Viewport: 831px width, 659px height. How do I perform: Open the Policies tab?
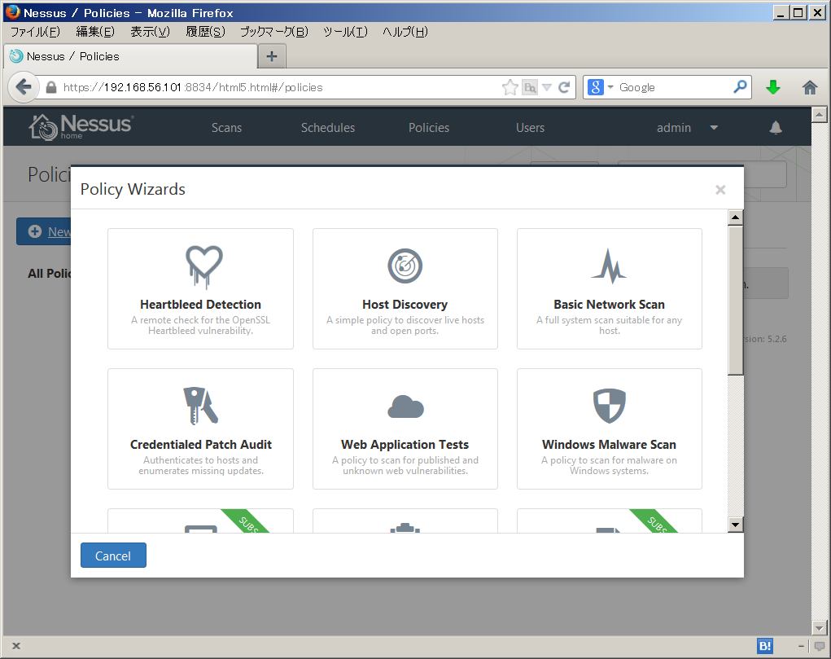429,128
